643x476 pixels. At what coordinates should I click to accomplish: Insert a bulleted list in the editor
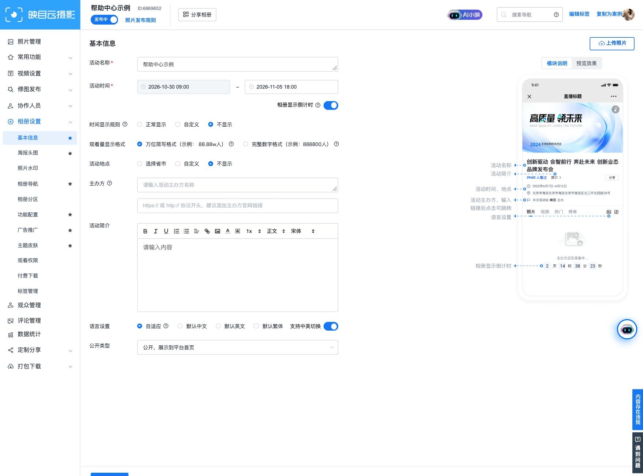186,231
